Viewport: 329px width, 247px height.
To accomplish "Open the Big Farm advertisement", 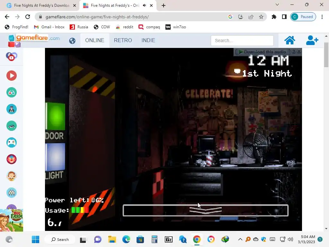I will (x=12, y=220).
